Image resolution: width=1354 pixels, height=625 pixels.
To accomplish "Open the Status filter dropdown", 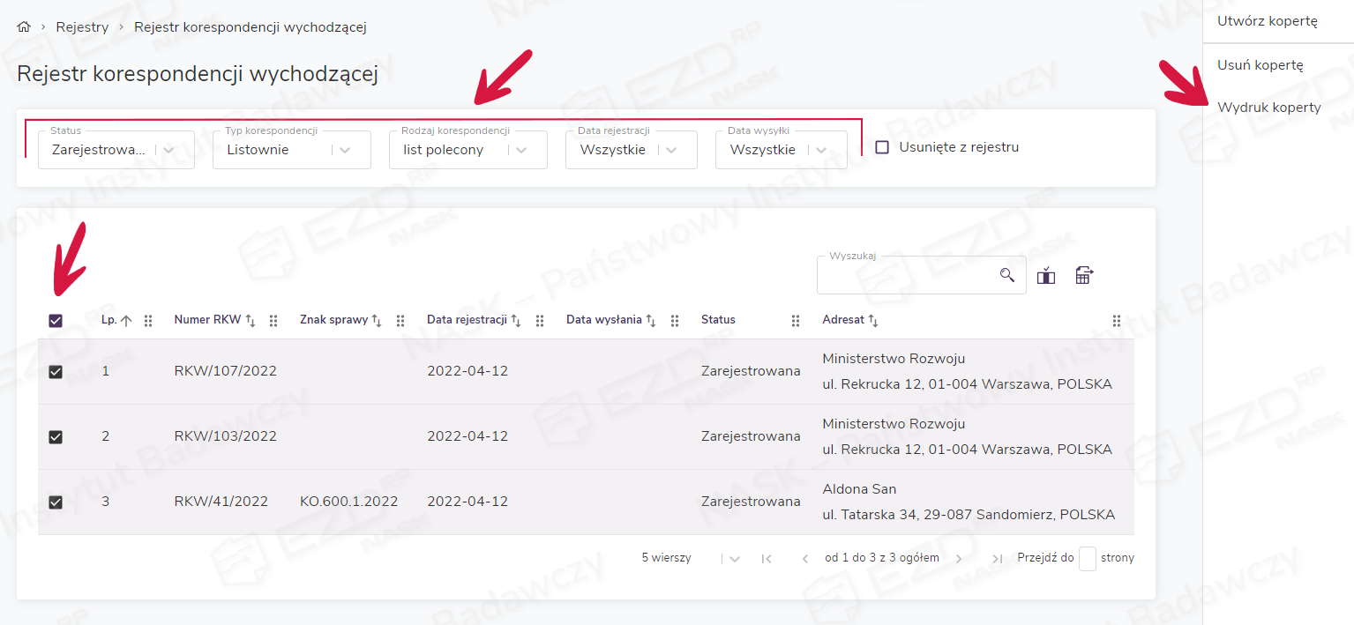I will (x=168, y=150).
